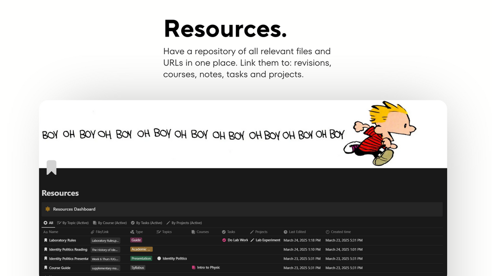Image resolution: width=492 pixels, height=276 pixels.
Task: Click the Resources page title
Action: click(60, 193)
